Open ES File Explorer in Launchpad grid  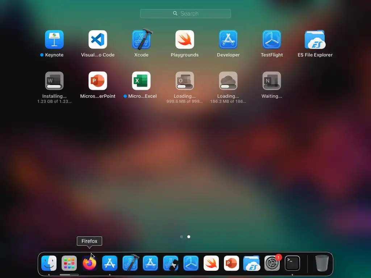coord(315,39)
